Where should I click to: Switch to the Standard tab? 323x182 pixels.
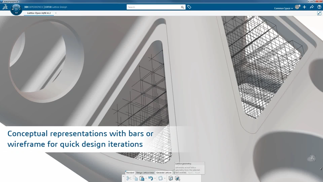click(x=130, y=173)
